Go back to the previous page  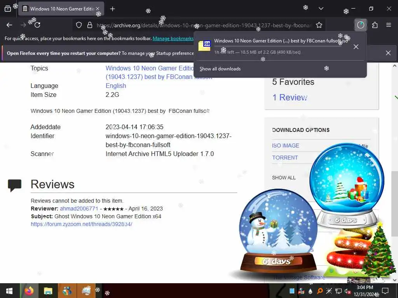[x=9, y=25]
